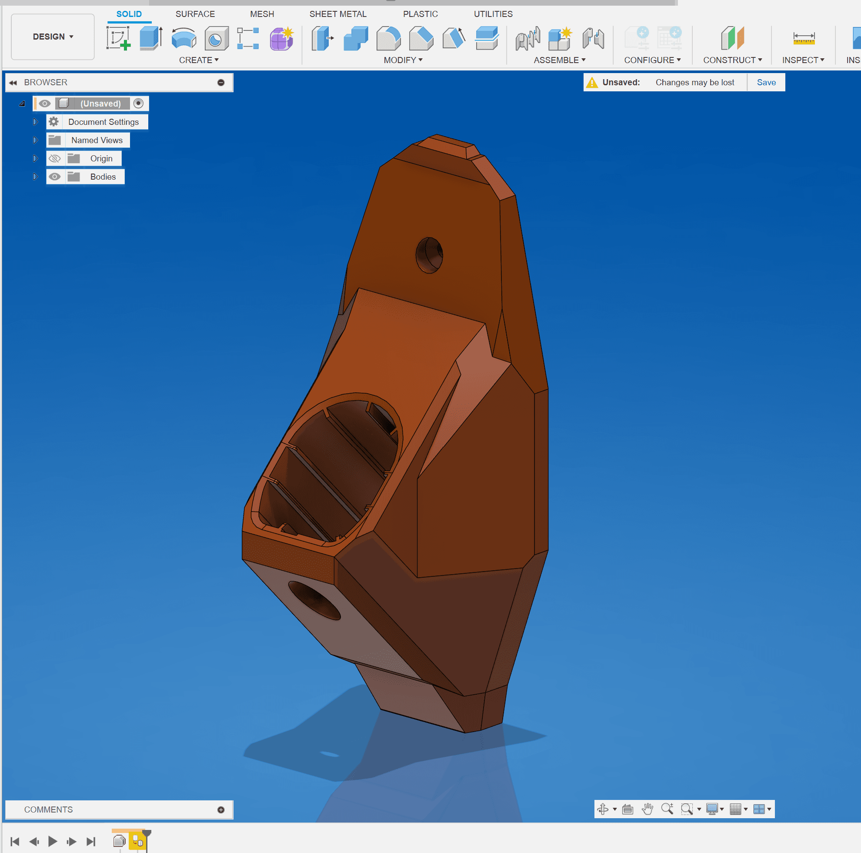This screenshot has height=853, width=861.
Task: Select the first timeline feature
Action: coord(120,841)
